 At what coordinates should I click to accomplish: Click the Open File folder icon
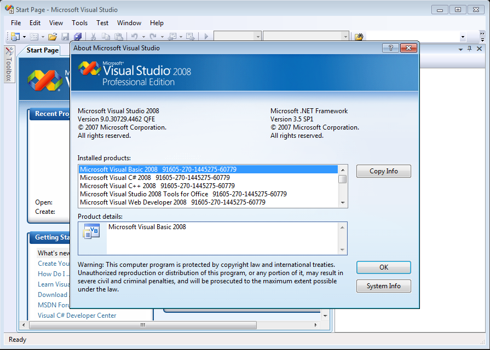tap(53, 37)
